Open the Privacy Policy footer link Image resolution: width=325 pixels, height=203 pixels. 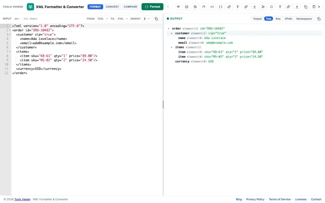point(255,199)
